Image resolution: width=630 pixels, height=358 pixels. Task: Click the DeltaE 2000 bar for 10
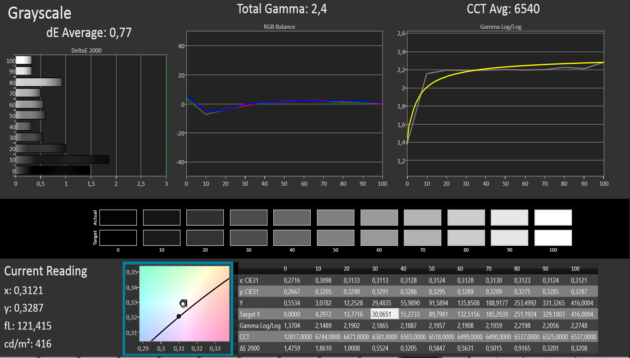click(62, 160)
